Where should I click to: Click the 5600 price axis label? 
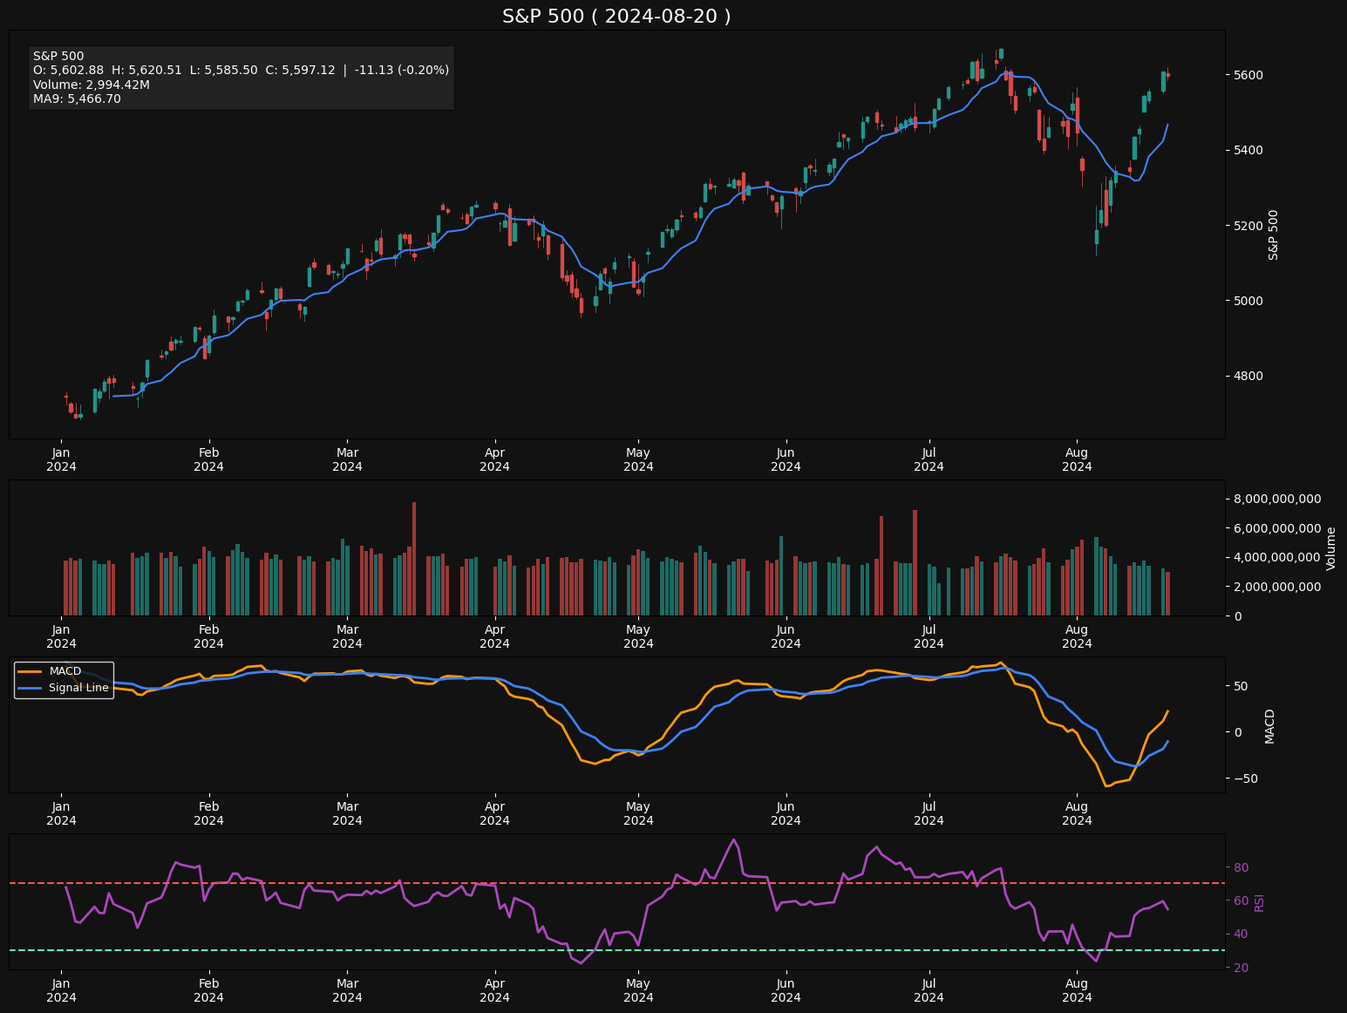pos(1246,75)
